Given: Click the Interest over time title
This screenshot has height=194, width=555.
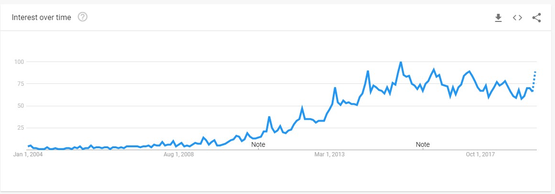Looking at the screenshot, I should [42, 17].
